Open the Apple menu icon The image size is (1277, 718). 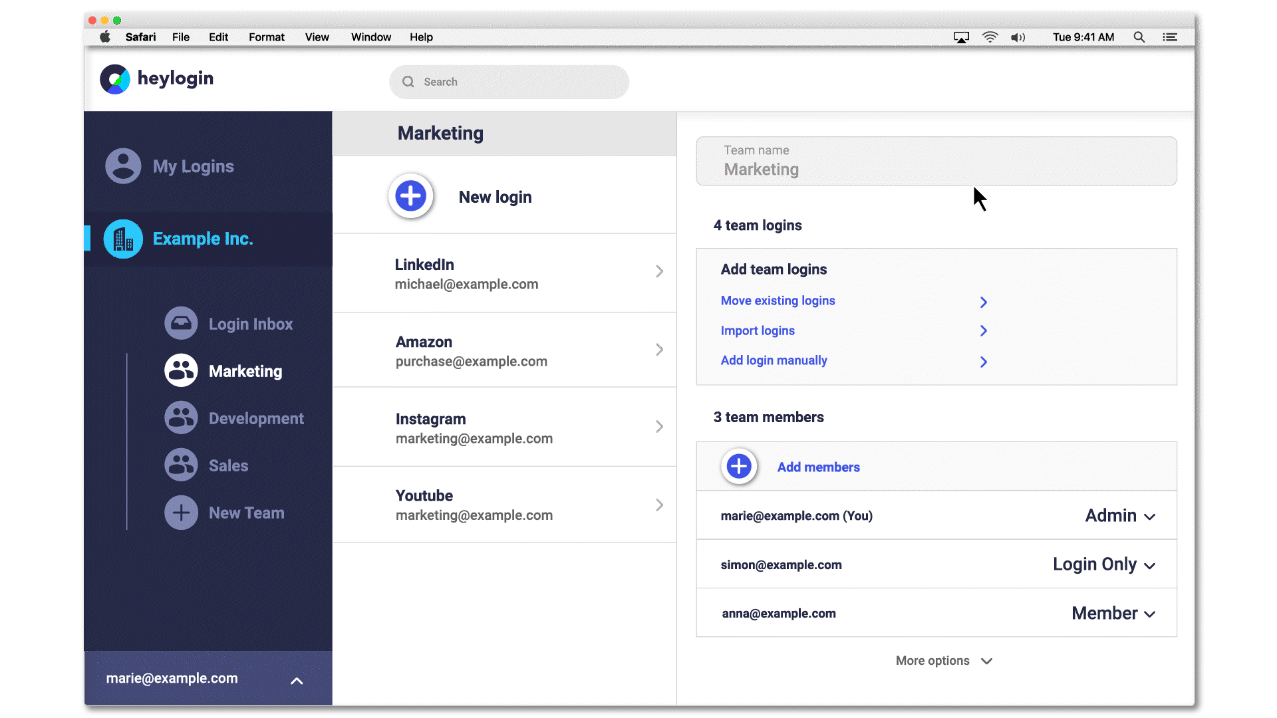(105, 37)
